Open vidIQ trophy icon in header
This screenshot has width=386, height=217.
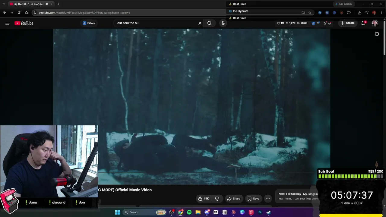[325, 23]
